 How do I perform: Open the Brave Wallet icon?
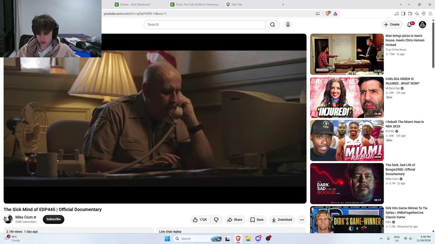[x=410, y=14]
